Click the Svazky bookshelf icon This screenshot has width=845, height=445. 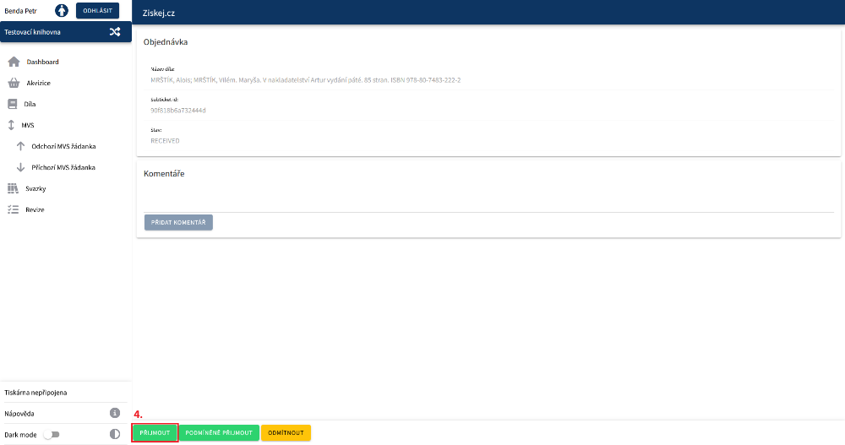(x=13, y=188)
